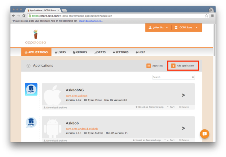Screen dimensions: 226x157
Task: Click the AskBob Android app icon
Action: [31, 123]
